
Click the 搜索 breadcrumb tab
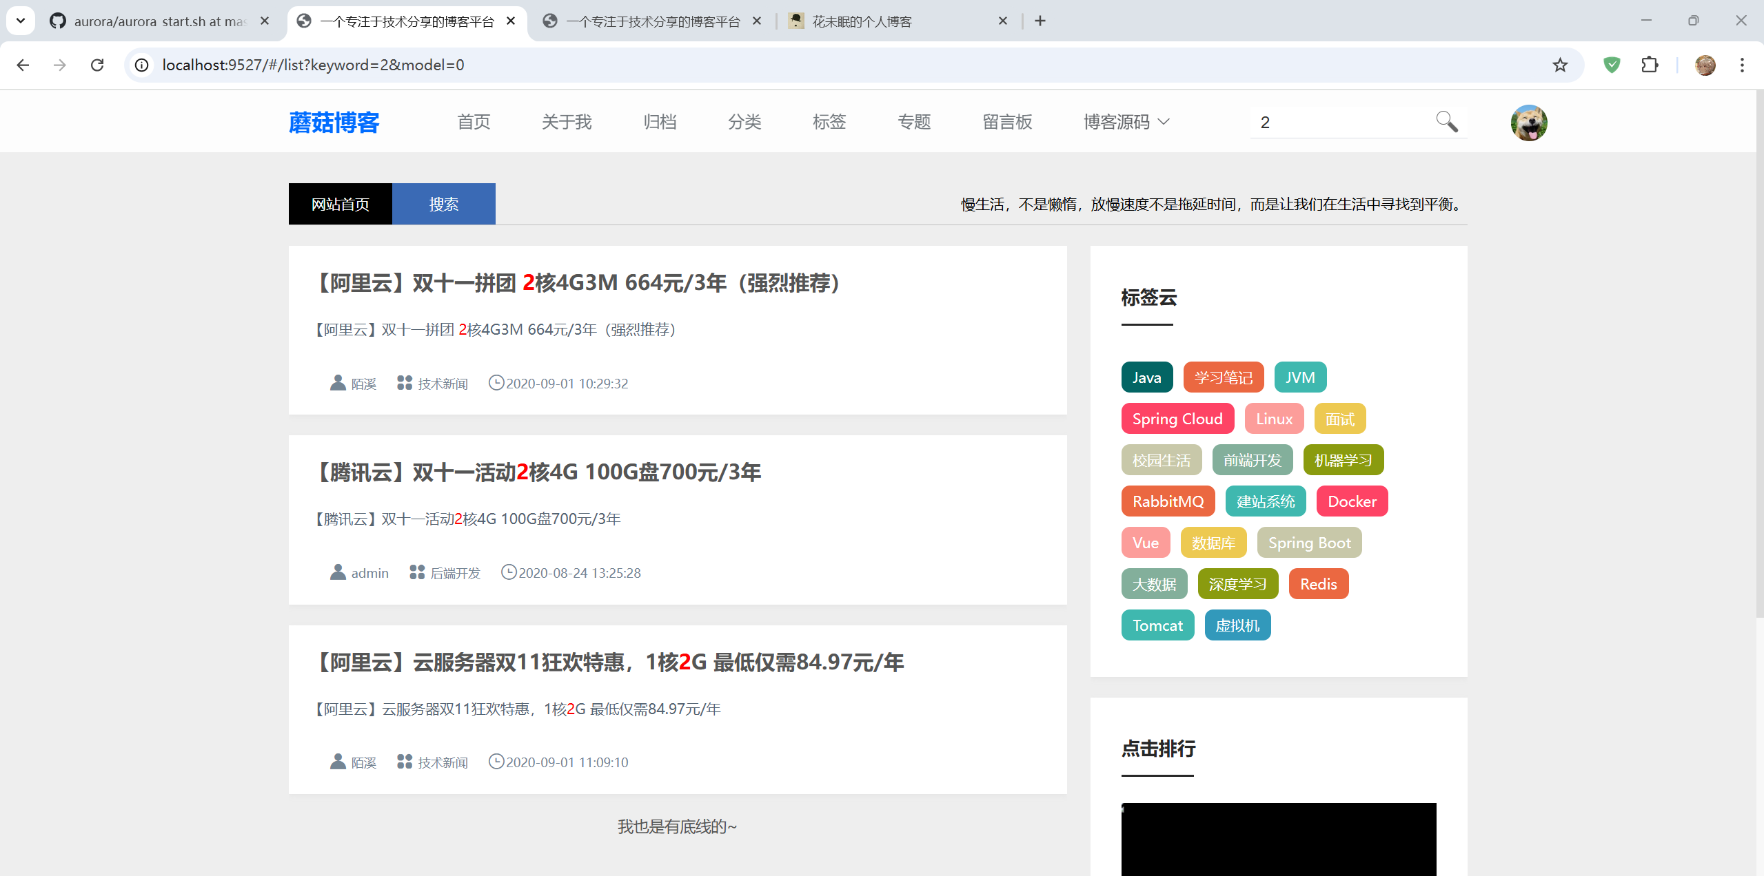click(x=444, y=204)
